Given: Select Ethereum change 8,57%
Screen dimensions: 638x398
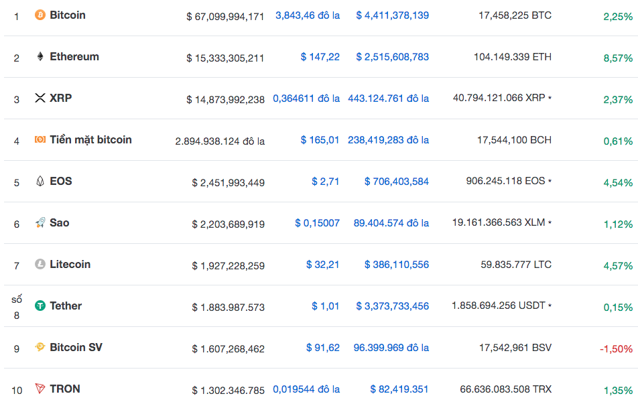Looking at the screenshot, I should click(x=618, y=58).
